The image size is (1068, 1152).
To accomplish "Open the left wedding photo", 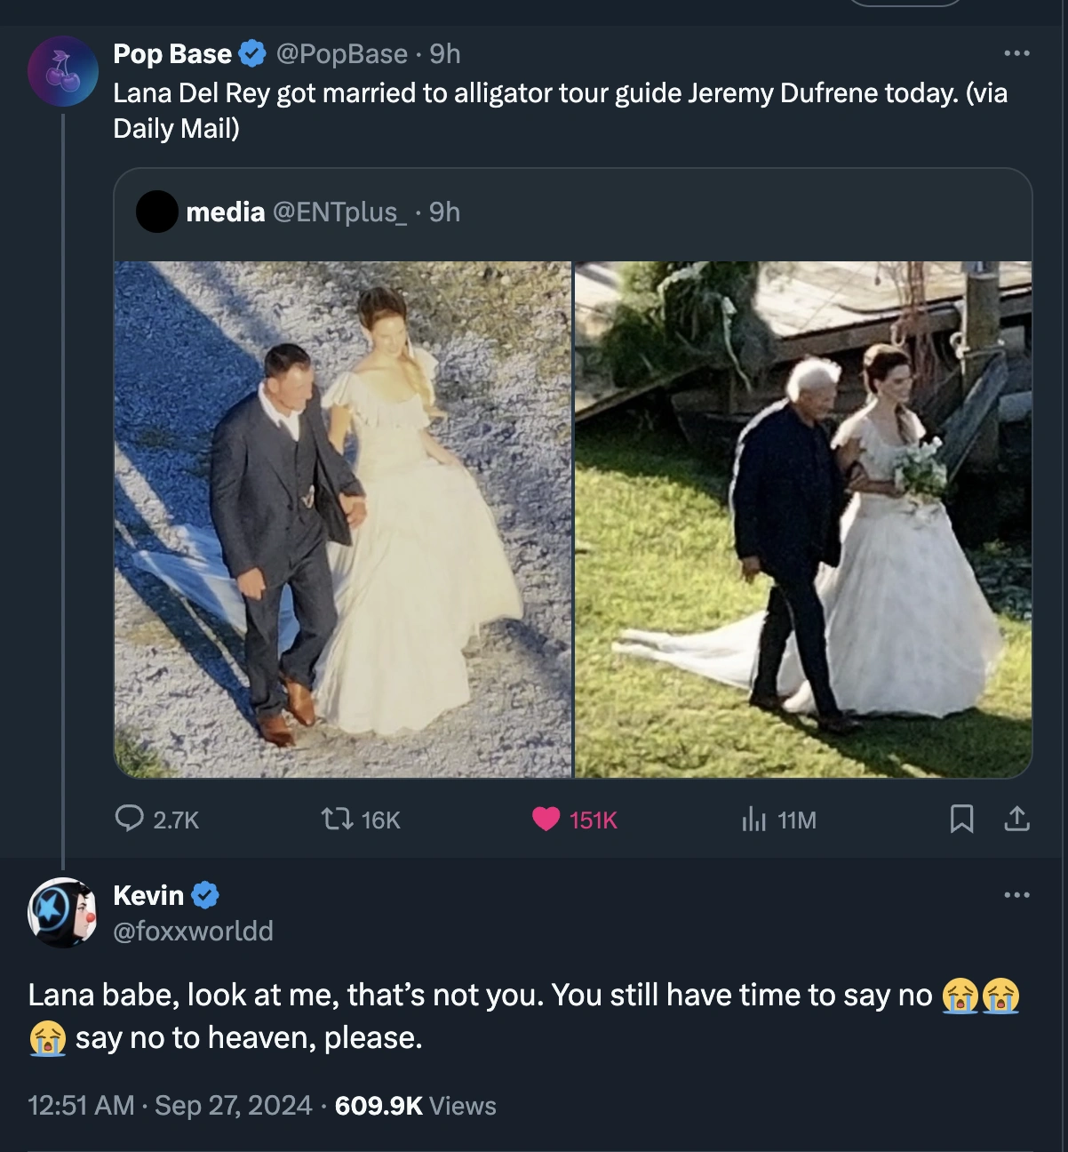I will pos(343,519).
